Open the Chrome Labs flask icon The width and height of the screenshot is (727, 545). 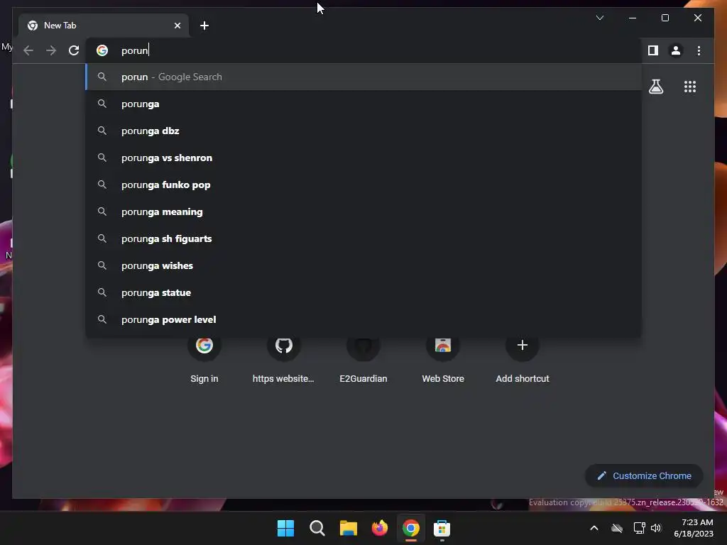[655, 87]
